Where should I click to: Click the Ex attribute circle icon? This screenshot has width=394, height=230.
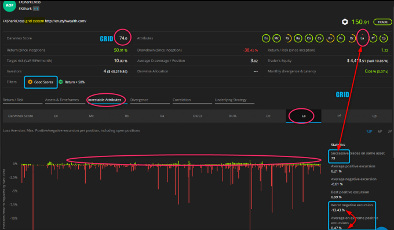coord(266,38)
